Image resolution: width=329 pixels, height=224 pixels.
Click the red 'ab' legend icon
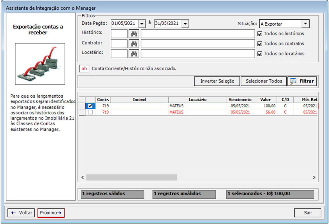pyautogui.click(x=84, y=69)
